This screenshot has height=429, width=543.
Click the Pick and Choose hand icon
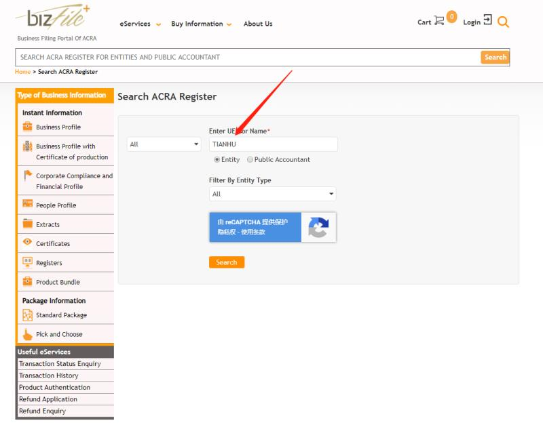(27, 334)
